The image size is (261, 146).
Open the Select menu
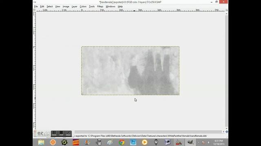pos(50,6)
